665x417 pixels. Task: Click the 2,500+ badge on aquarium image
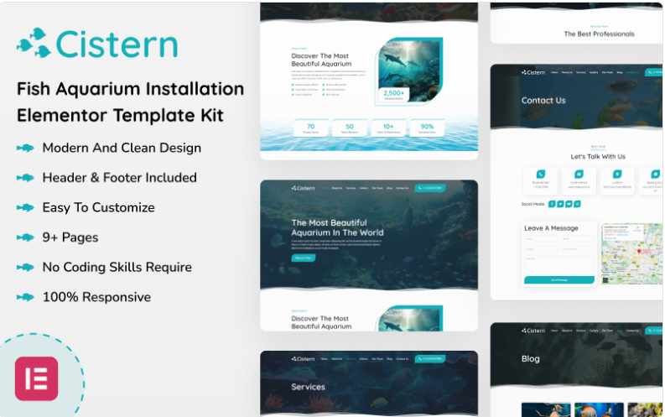pyautogui.click(x=393, y=95)
